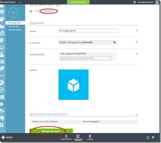Click the existing redirect URI http://localhost/IAVWebAPITest
161x143 pixels.
[x=73, y=54]
